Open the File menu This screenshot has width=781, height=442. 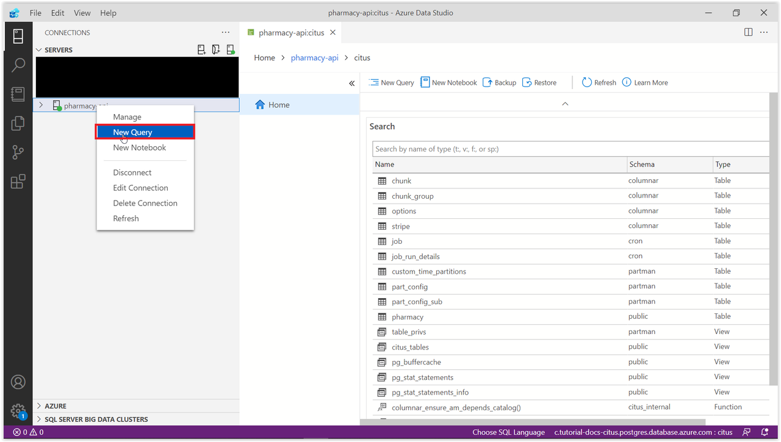[35, 13]
